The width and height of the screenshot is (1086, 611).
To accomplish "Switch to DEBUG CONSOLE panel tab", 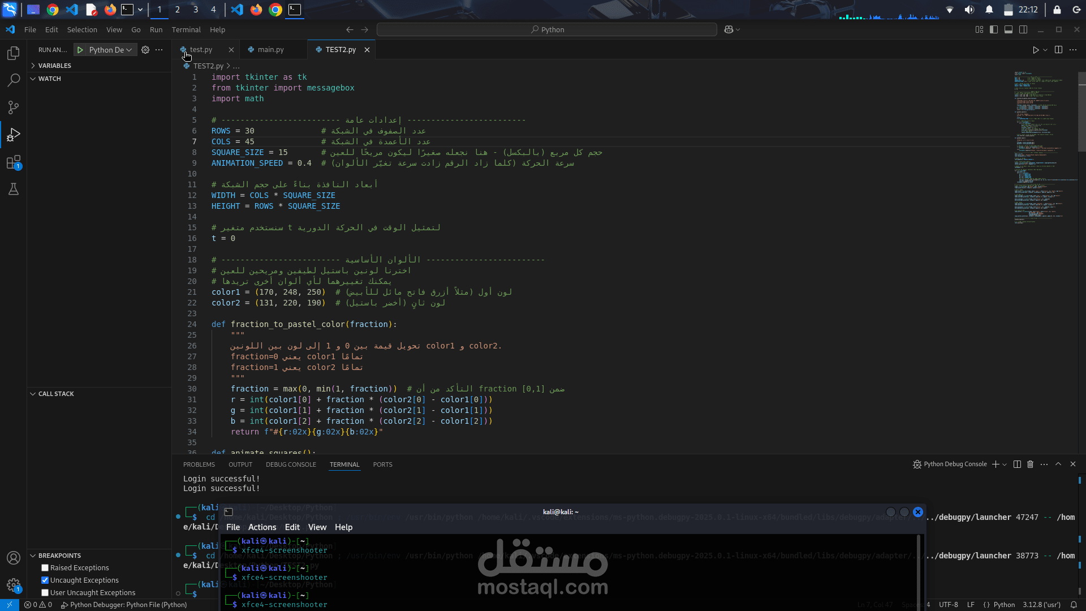I will click(291, 464).
